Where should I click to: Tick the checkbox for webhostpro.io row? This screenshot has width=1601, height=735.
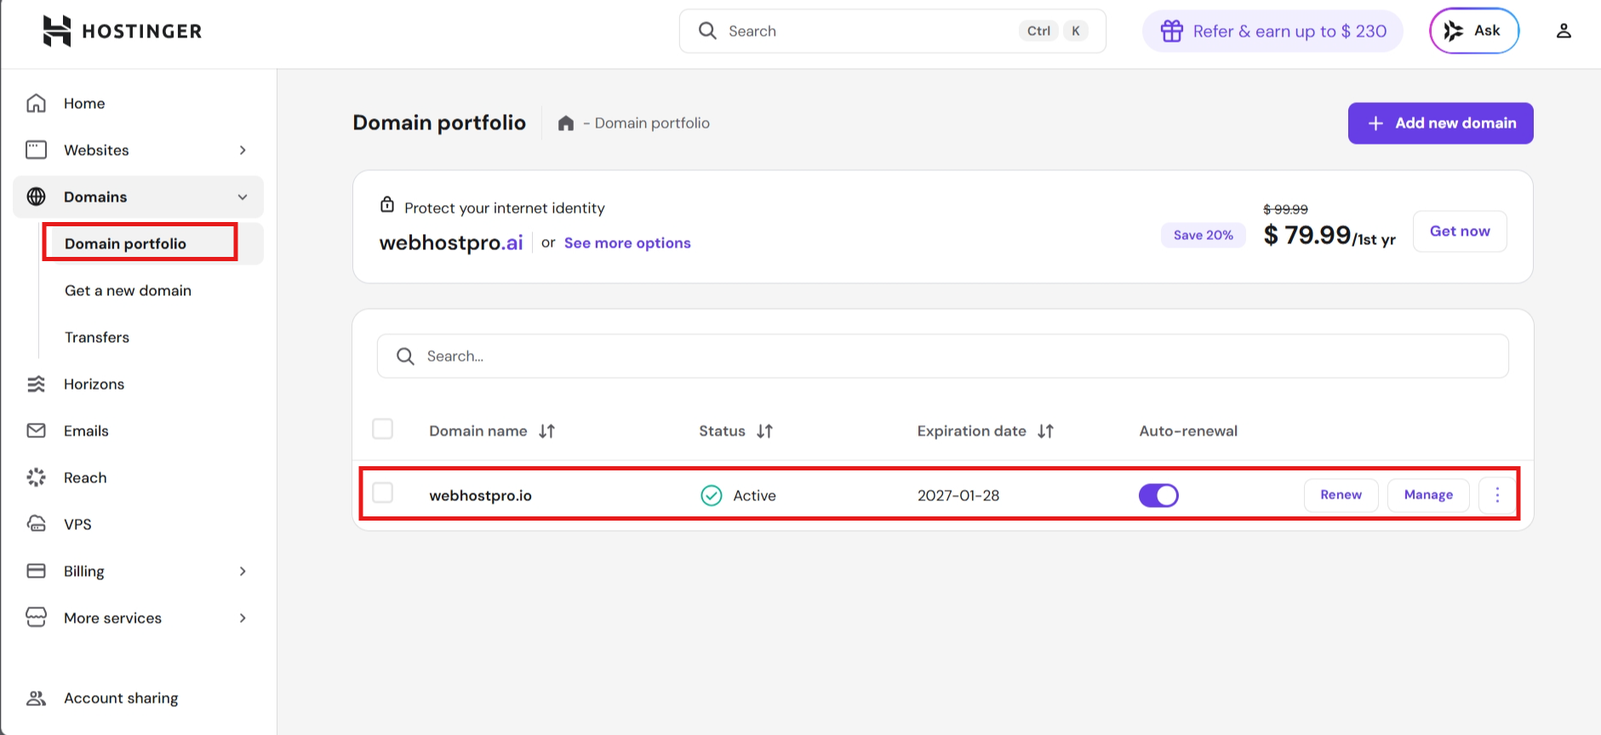383,493
